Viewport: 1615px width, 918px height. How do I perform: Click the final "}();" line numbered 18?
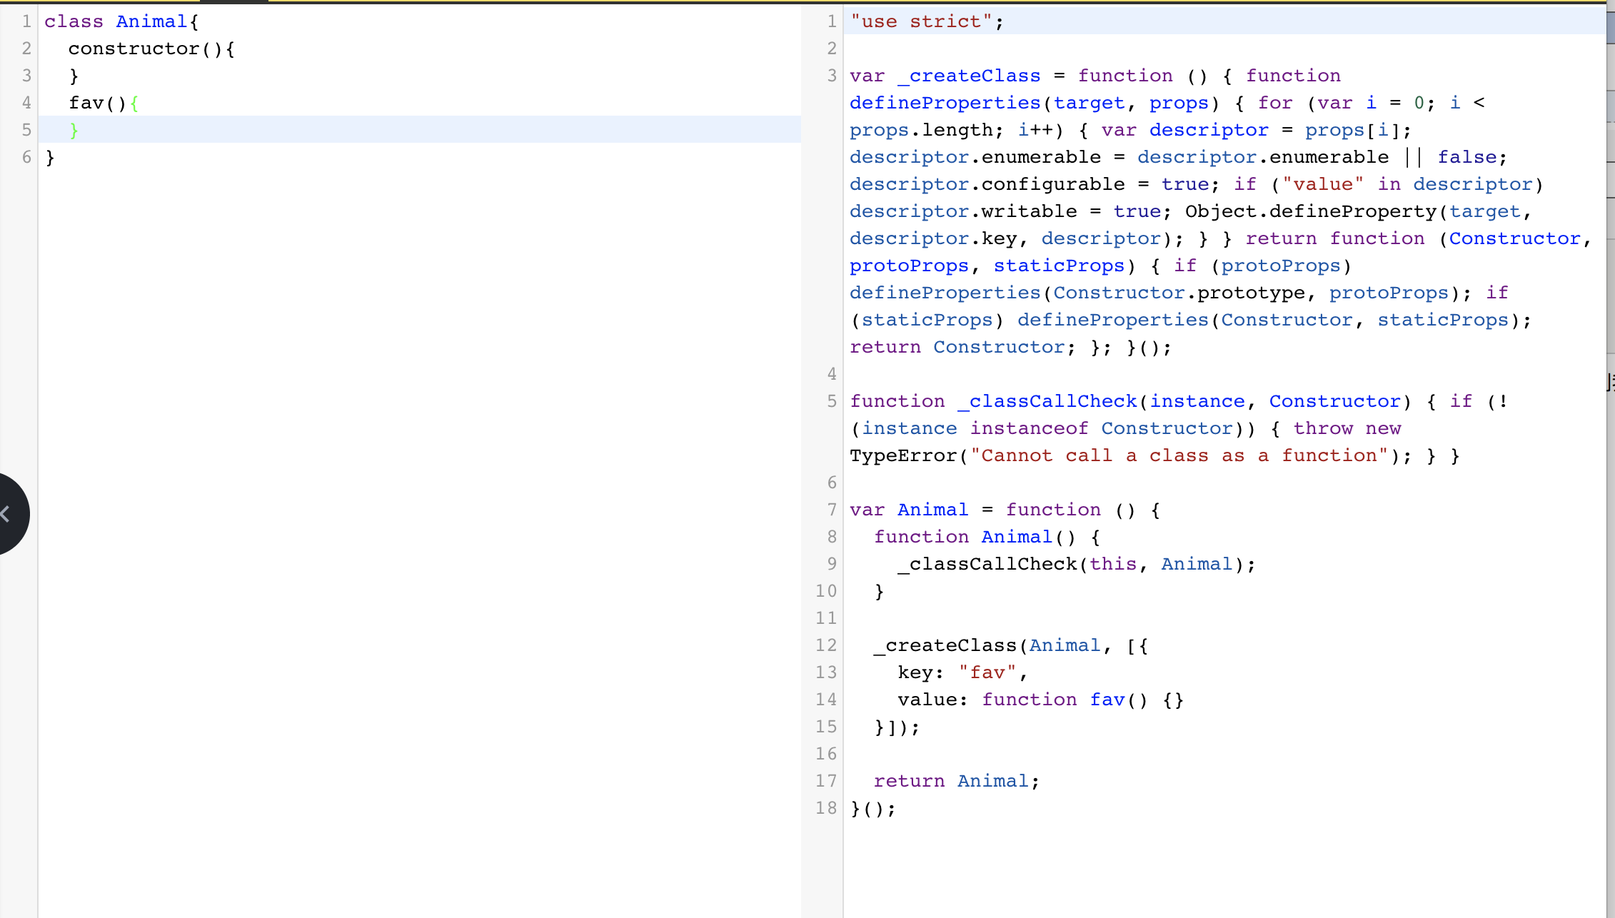pyautogui.click(x=872, y=808)
